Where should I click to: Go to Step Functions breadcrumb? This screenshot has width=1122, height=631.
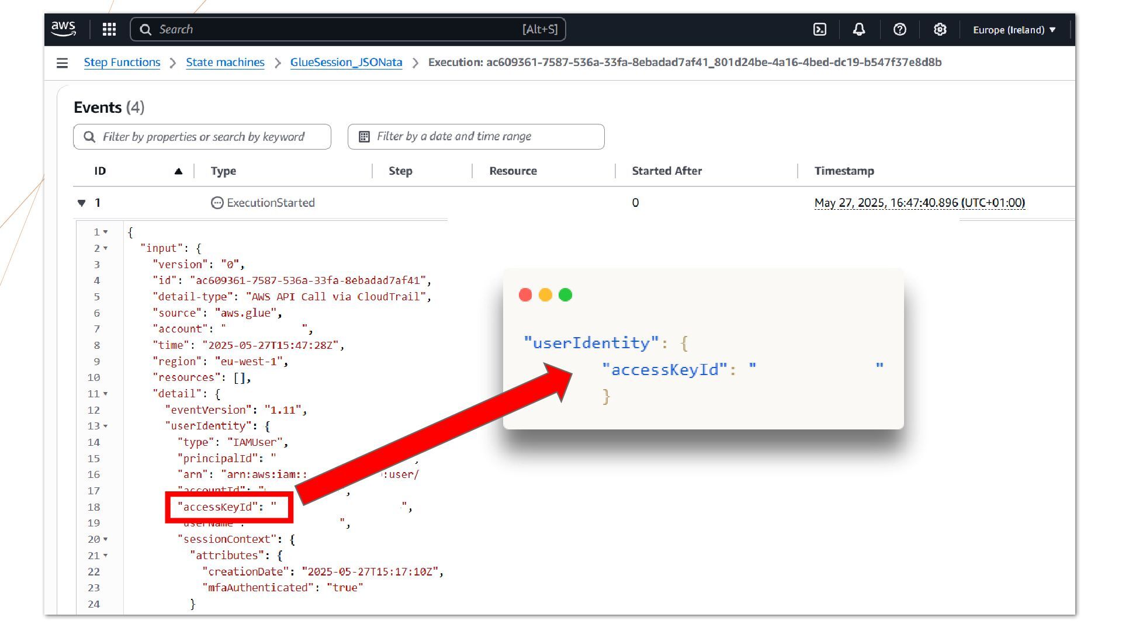pyautogui.click(x=122, y=63)
